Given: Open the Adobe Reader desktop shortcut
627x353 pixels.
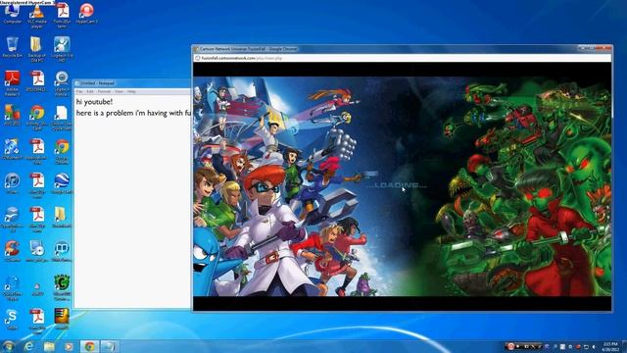Looking at the screenshot, I should click(x=12, y=83).
